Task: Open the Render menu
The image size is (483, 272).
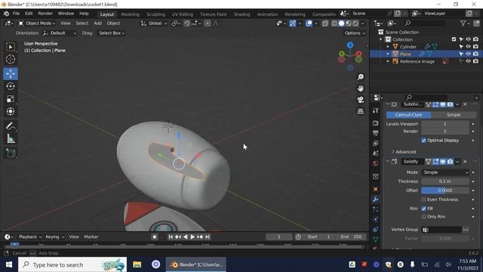Action: click(x=45, y=14)
